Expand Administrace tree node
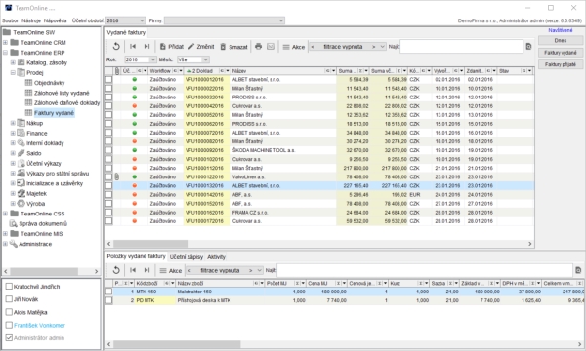The image size is (586, 351). click(x=5, y=244)
